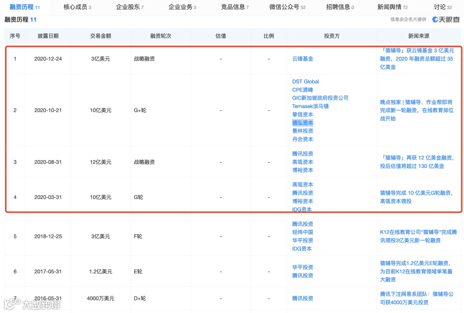Open investor link DST Global
This screenshot has height=313, width=464.
coord(305,81)
